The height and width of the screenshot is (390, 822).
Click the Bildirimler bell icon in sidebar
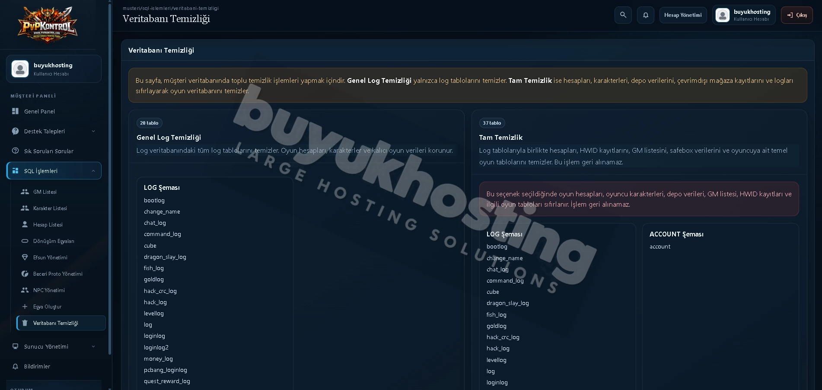click(x=16, y=366)
